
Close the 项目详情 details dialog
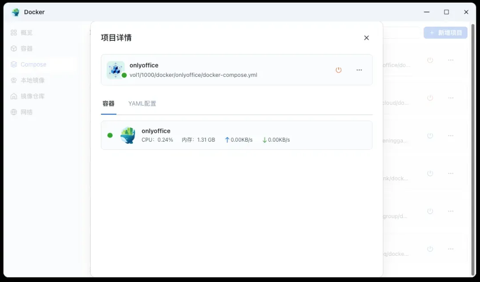pos(366,38)
